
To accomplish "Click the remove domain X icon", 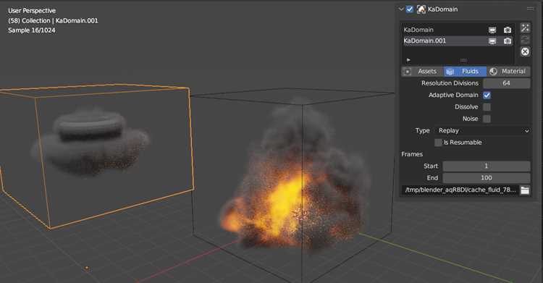I will [x=525, y=51].
